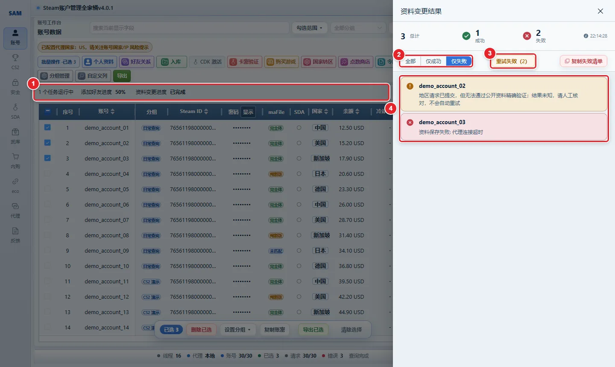Click the 复制失败清单 button

(x=583, y=61)
